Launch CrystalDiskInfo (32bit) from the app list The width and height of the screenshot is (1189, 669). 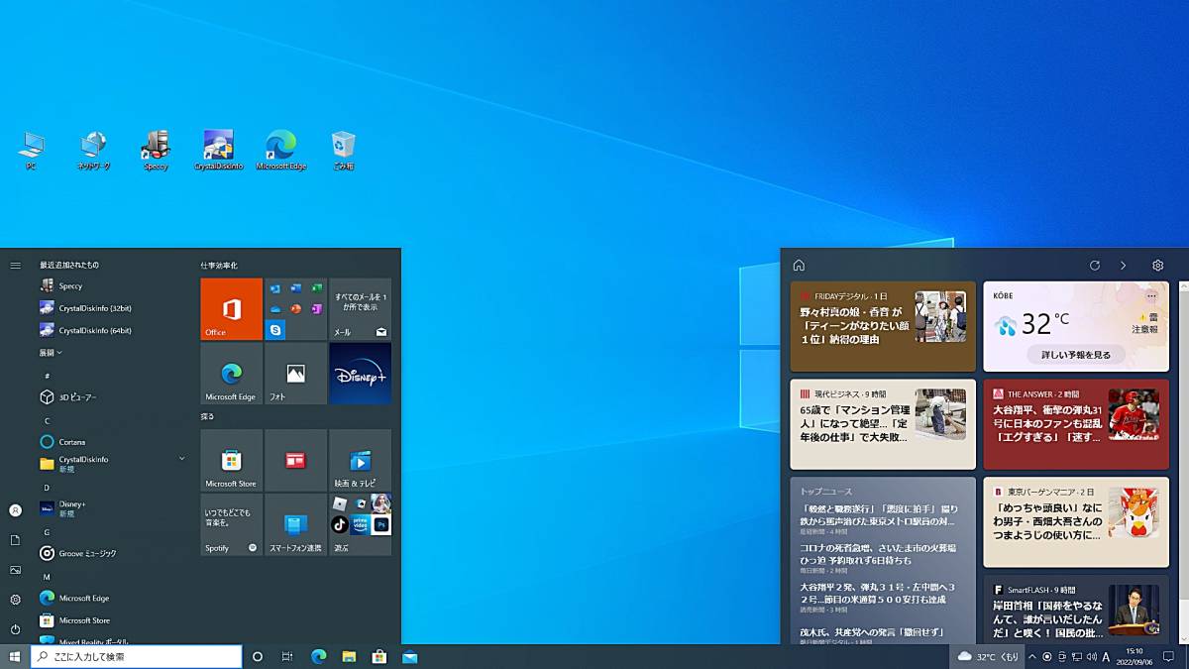114,308
